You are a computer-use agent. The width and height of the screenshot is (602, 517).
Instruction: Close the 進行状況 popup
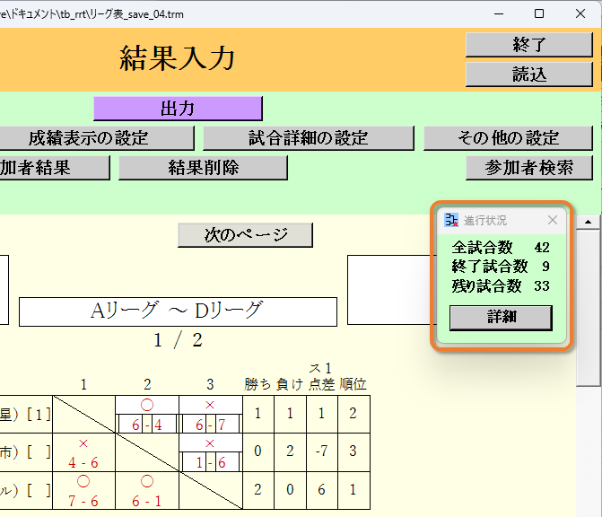(x=553, y=220)
